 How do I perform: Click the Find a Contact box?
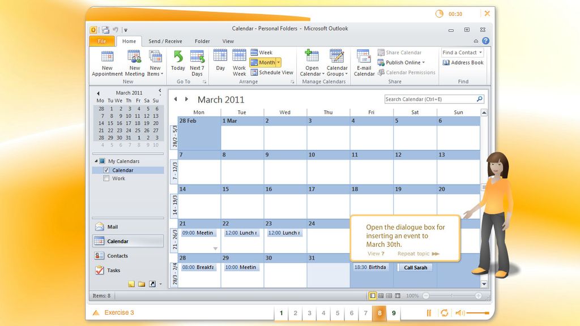point(462,53)
